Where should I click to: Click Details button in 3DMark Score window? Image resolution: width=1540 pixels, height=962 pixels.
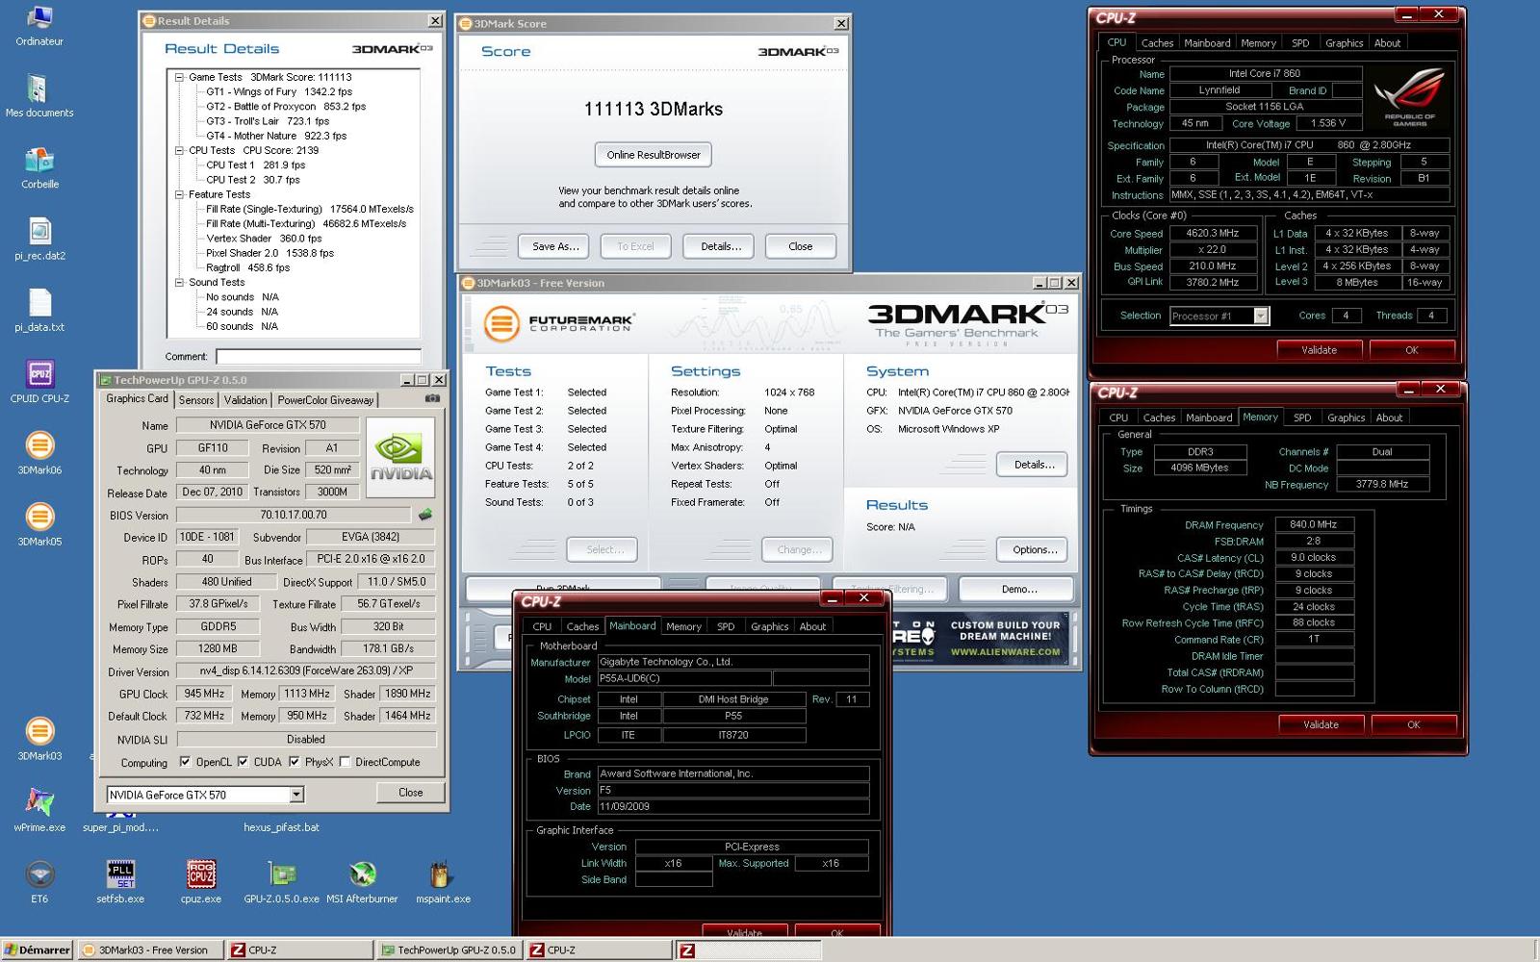721,246
